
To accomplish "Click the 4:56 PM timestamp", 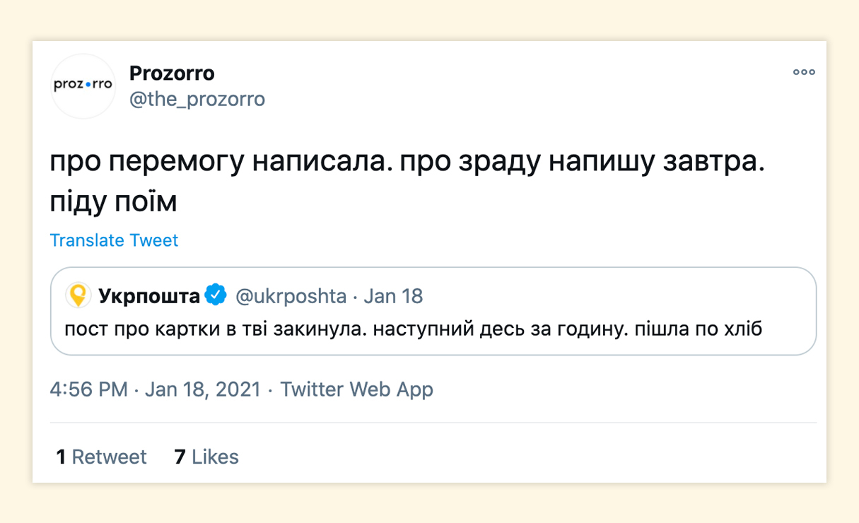I will (88, 389).
